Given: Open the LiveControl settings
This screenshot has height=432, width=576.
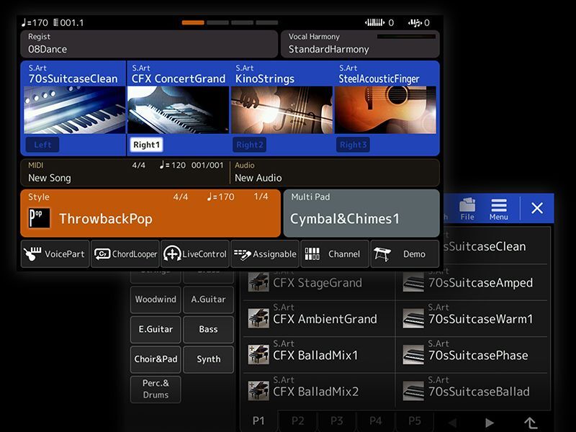Looking at the screenshot, I should [195, 254].
